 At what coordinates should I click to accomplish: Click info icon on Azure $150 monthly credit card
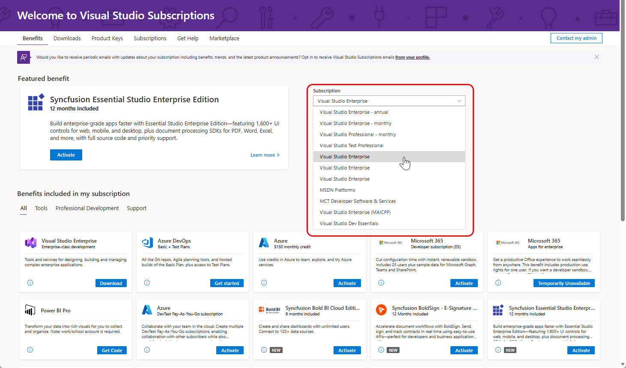264,283
